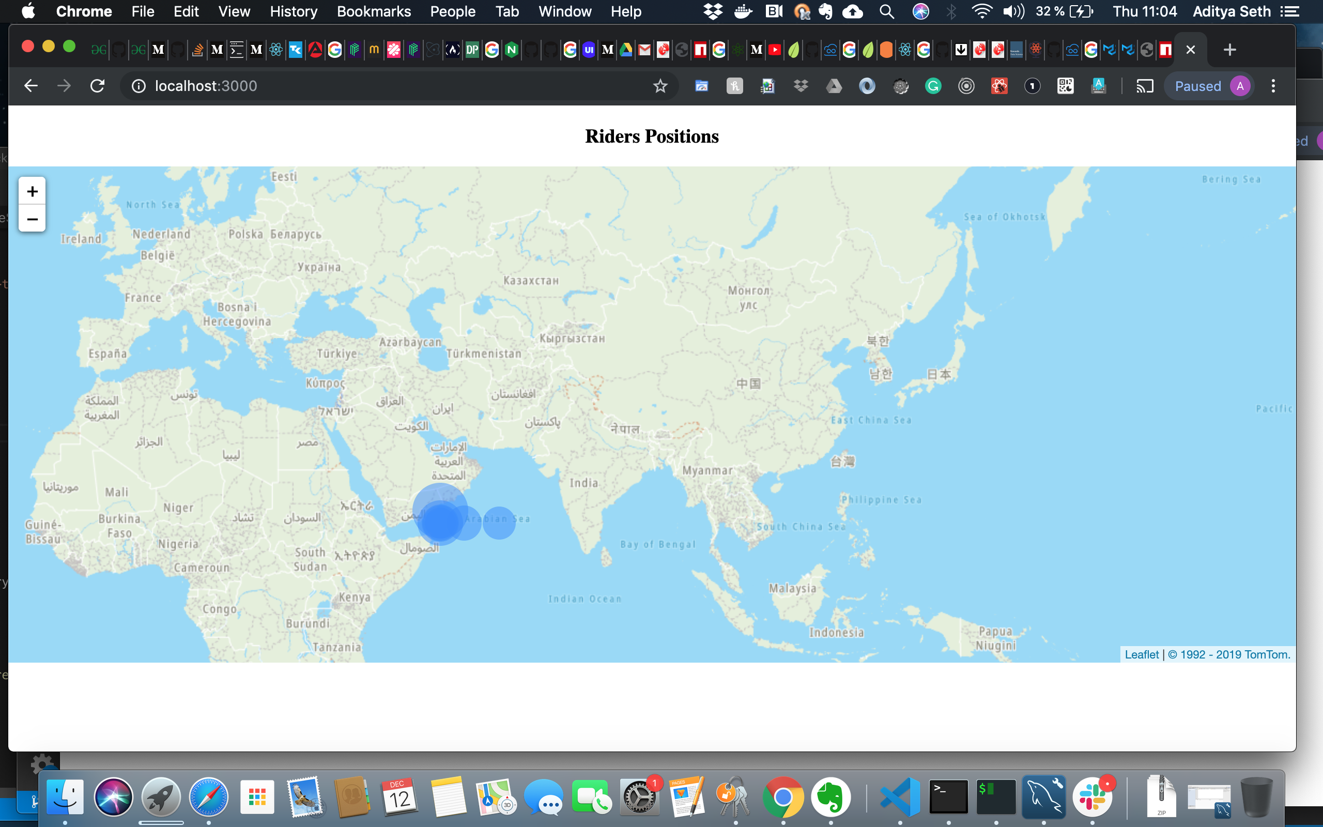Screen dimensions: 1323x827
Task: Click the localhost:3000 address bar
Action: tap(382, 86)
